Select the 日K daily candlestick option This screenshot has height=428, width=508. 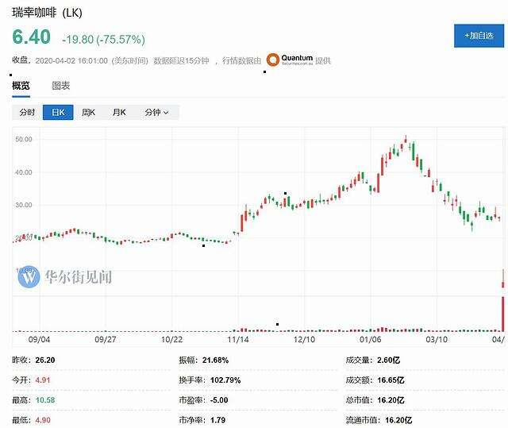click(58, 113)
